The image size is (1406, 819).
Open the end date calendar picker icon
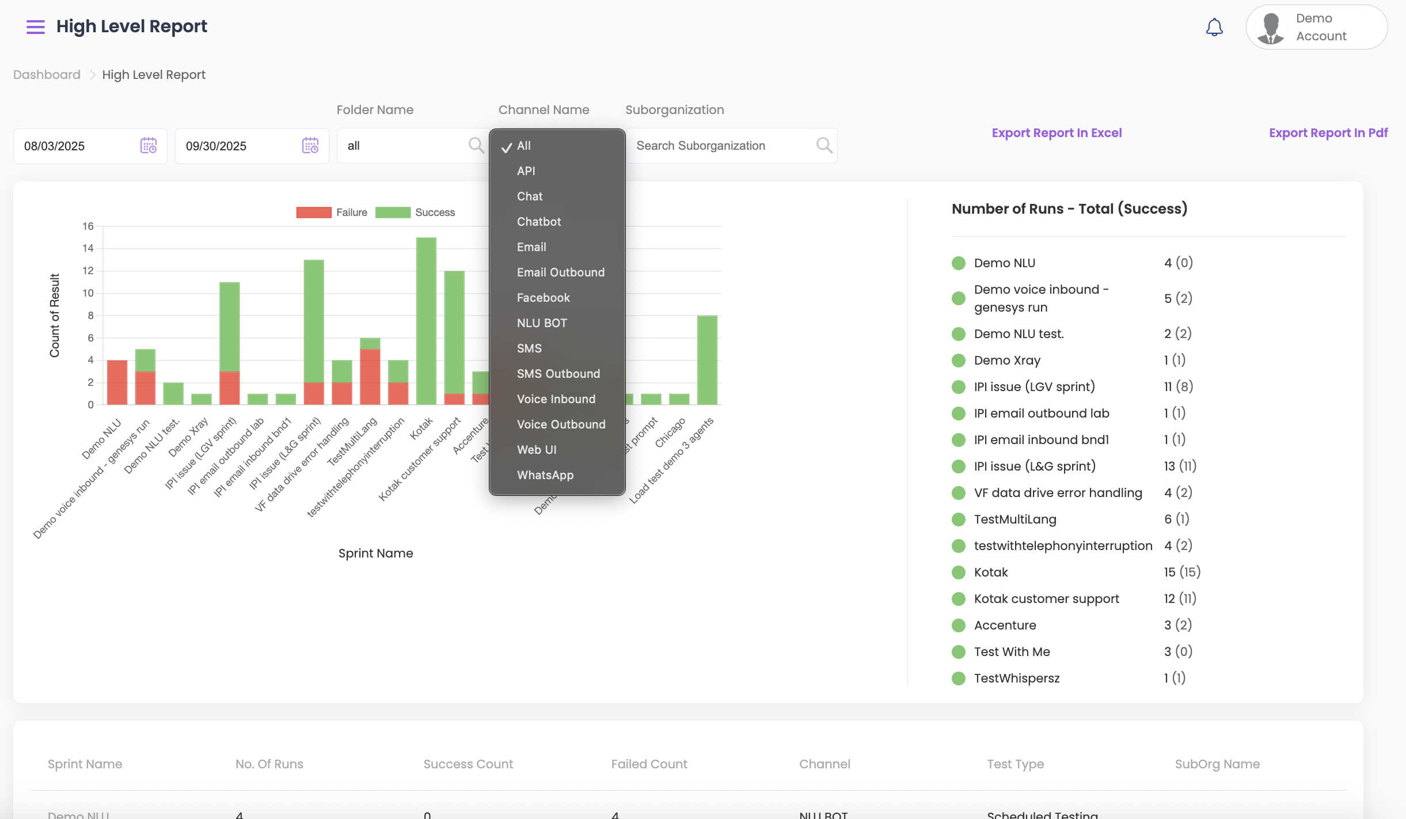pyautogui.click(x=310, y=146)
